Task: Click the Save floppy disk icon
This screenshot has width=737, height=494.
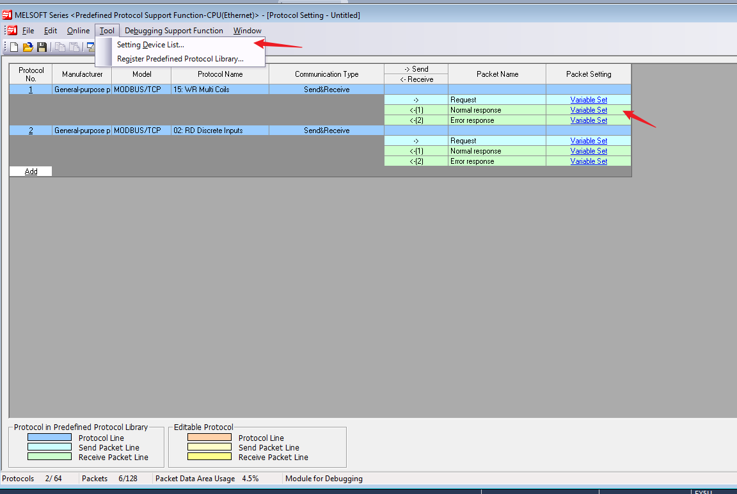Action: pos(42,47)
